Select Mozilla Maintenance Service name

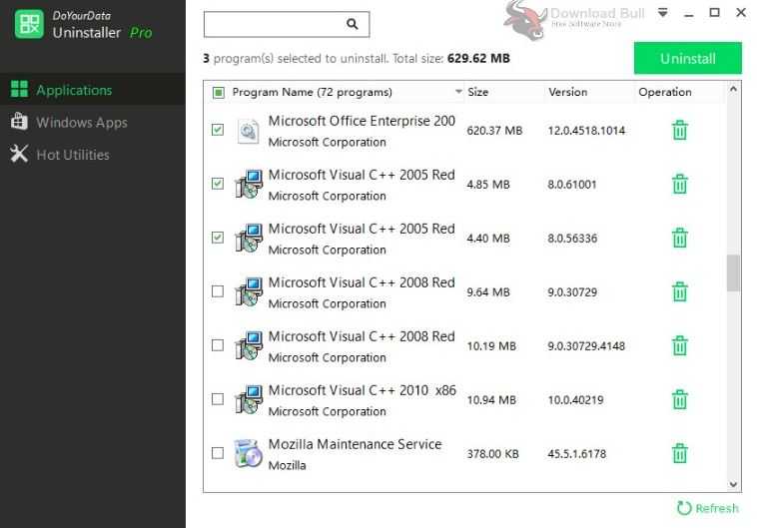[x=355, y=444]
